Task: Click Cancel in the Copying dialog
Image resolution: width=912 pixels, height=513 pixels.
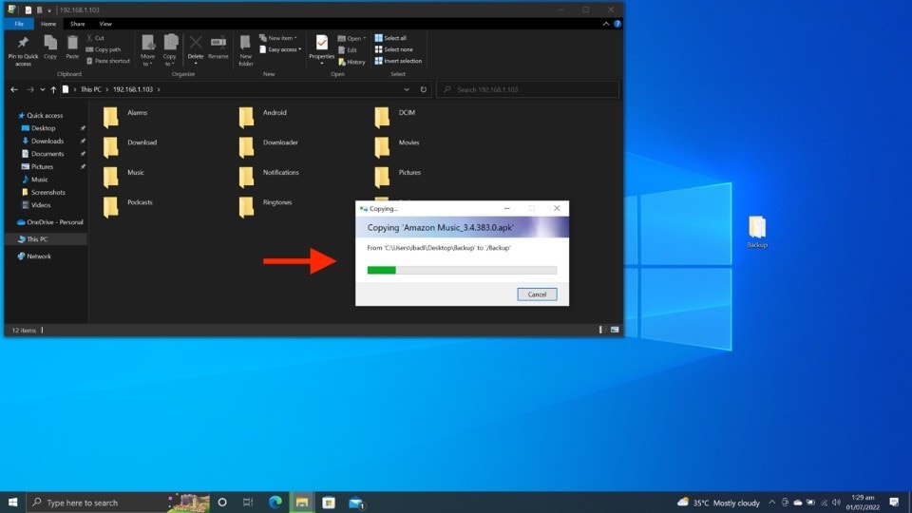Action: coord(537,294)
